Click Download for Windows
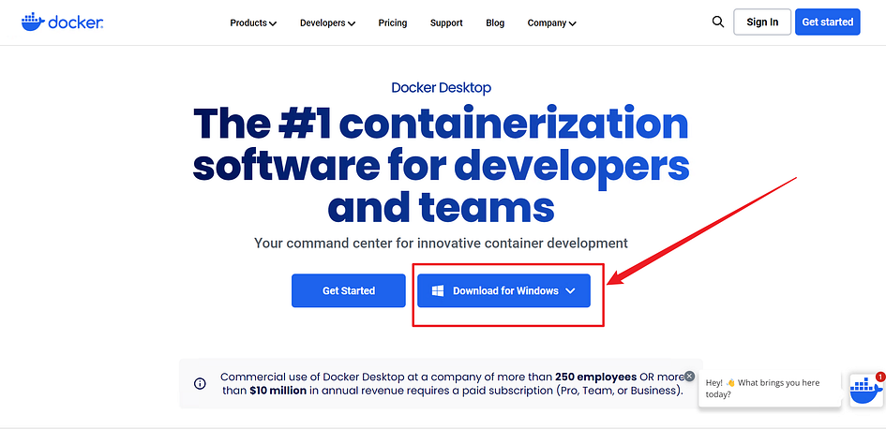This screenshot has width=886, height=429. [503, 290]
